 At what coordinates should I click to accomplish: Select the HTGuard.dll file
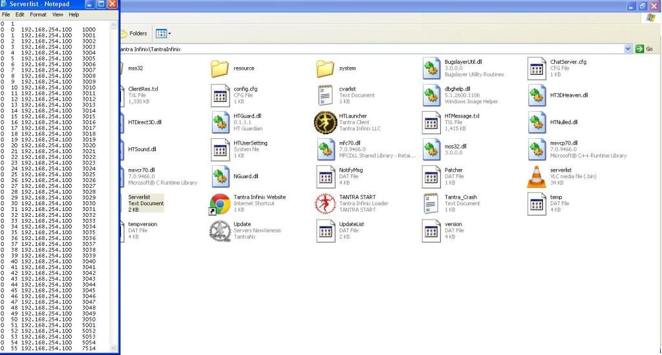(220, 122)
